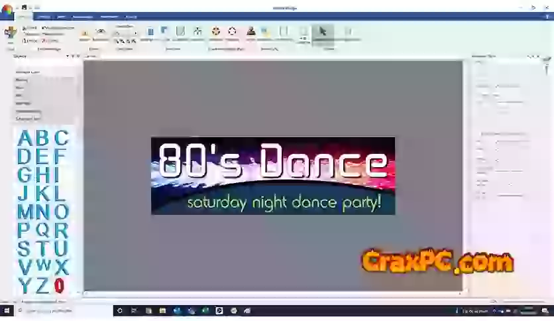This screenshot has height=321, width=554.
Task: Click the canvas horizontal scrollbar left arrow
Action: [85, 293]
